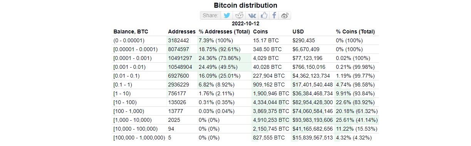Click the '% Coins (Total)' column header
The image size is (471, 146).
(x=355, y=32)
